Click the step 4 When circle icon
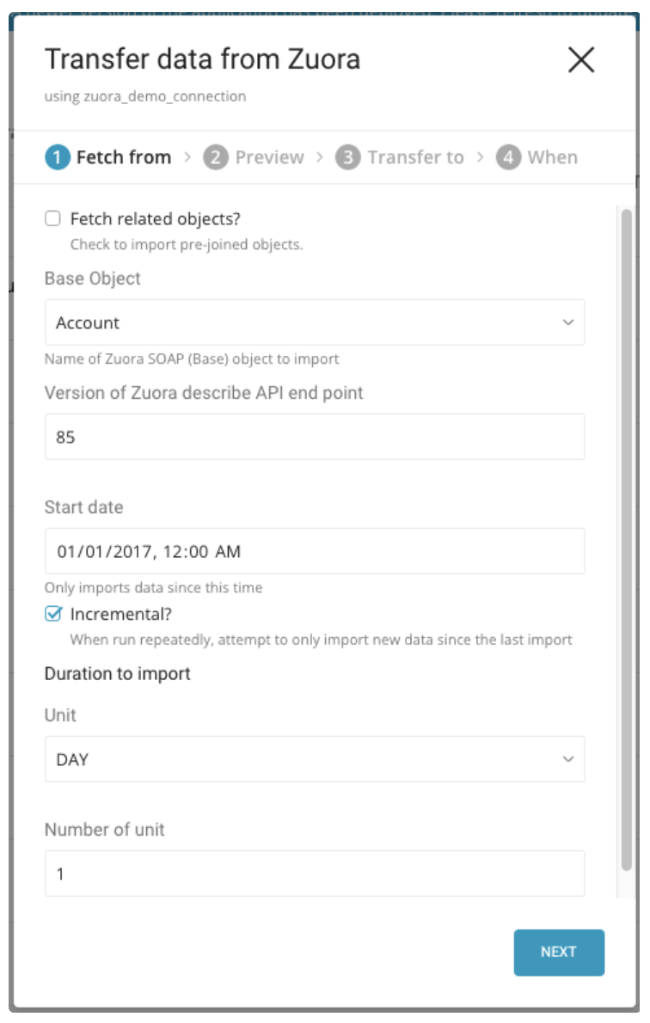 pyautogui.click(x=508, y=157)
